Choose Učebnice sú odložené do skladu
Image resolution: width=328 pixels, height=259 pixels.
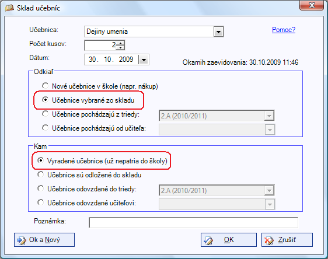(41, 174)
